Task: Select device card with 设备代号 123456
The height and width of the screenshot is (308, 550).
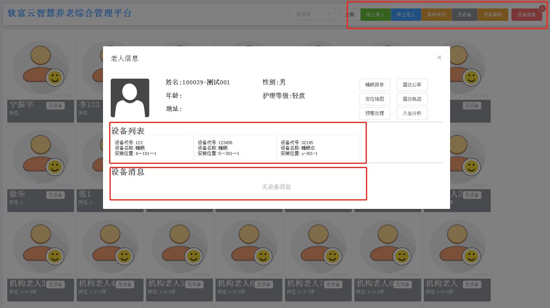Action: tap(235, 148)
